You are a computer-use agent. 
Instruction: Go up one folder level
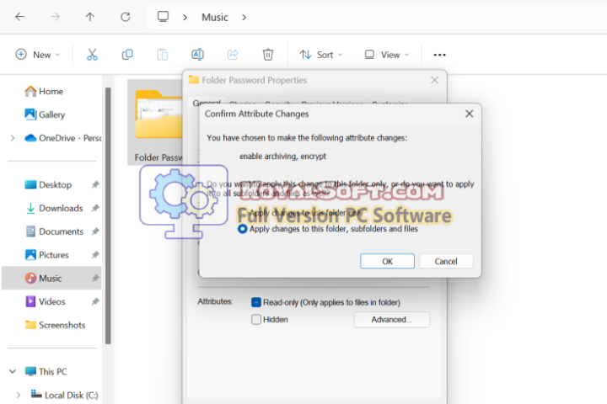(x=90, y=17)
